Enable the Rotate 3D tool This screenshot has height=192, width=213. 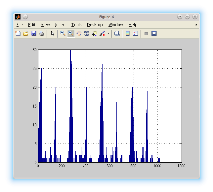click(87, 33)
